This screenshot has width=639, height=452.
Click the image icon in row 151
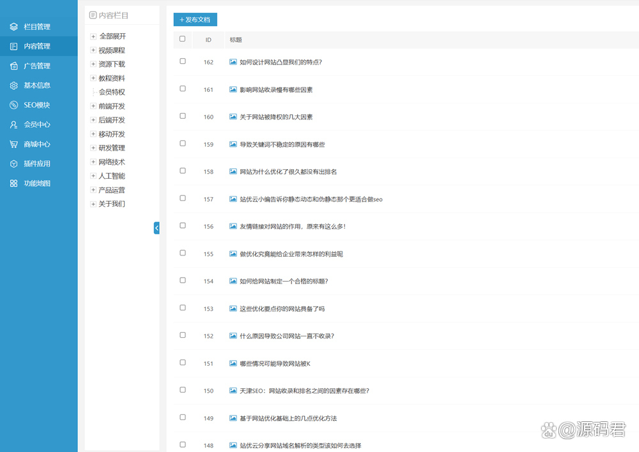233,363
